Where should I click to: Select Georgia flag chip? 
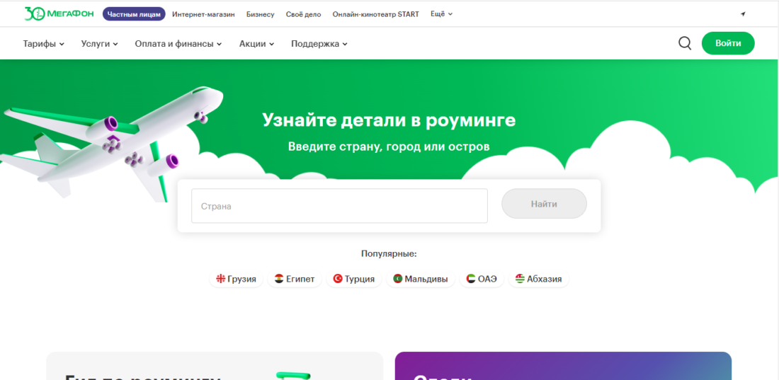pos(237,279)
